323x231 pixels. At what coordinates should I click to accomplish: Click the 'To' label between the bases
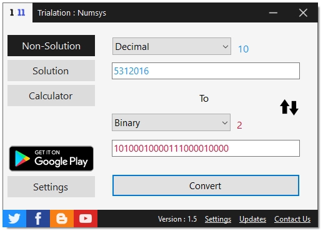pos(204,99)
